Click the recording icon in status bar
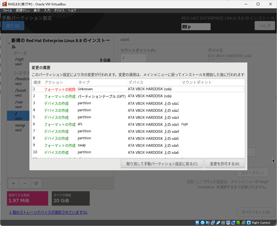Viewport: 277px width, 226px height. click(233, 223)
